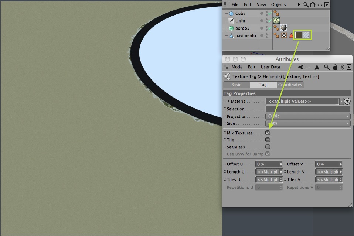Select the sphere material tag on bordo2

point(284,28)
